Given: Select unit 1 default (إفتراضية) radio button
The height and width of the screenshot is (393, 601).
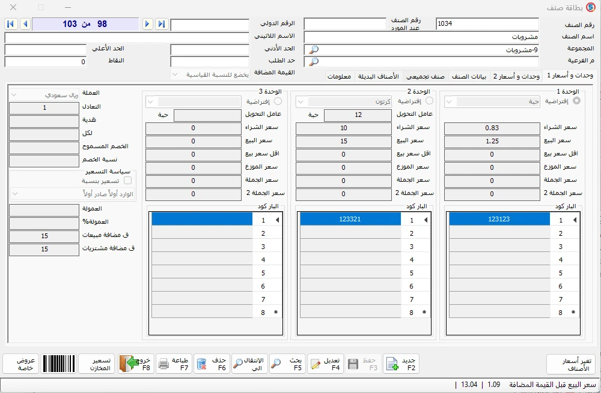Looking at the screenshot, I should (576, 101).
